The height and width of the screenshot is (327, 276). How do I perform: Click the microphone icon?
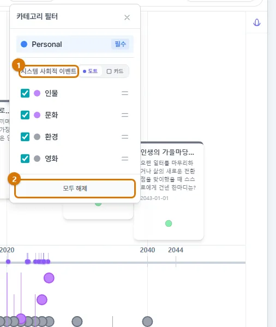(x=256, y=22)
